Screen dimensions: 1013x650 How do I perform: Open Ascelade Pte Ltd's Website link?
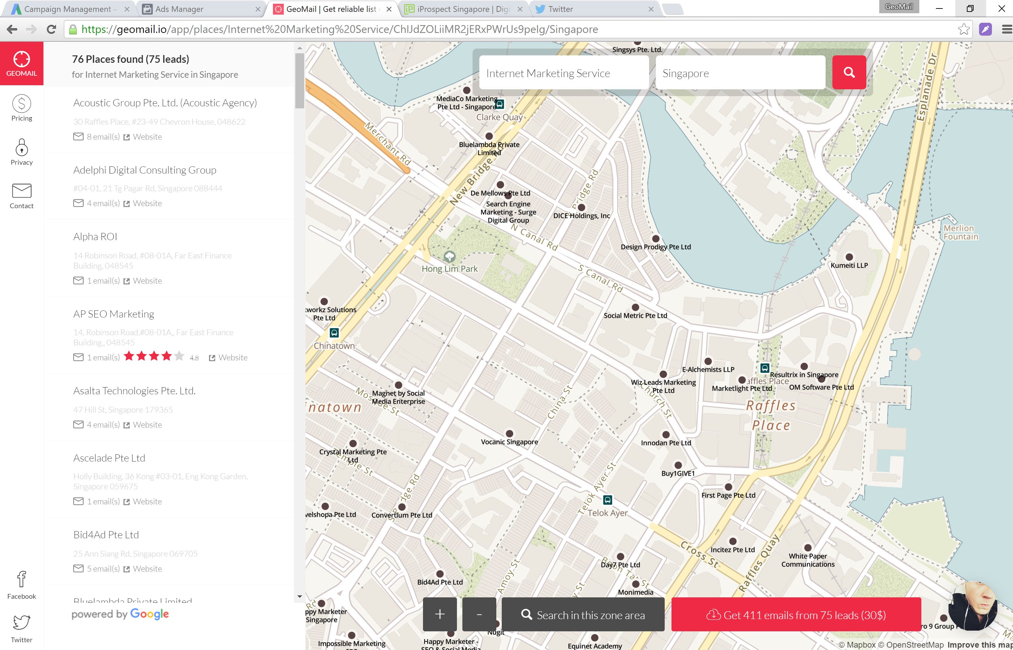pos(143,502)
